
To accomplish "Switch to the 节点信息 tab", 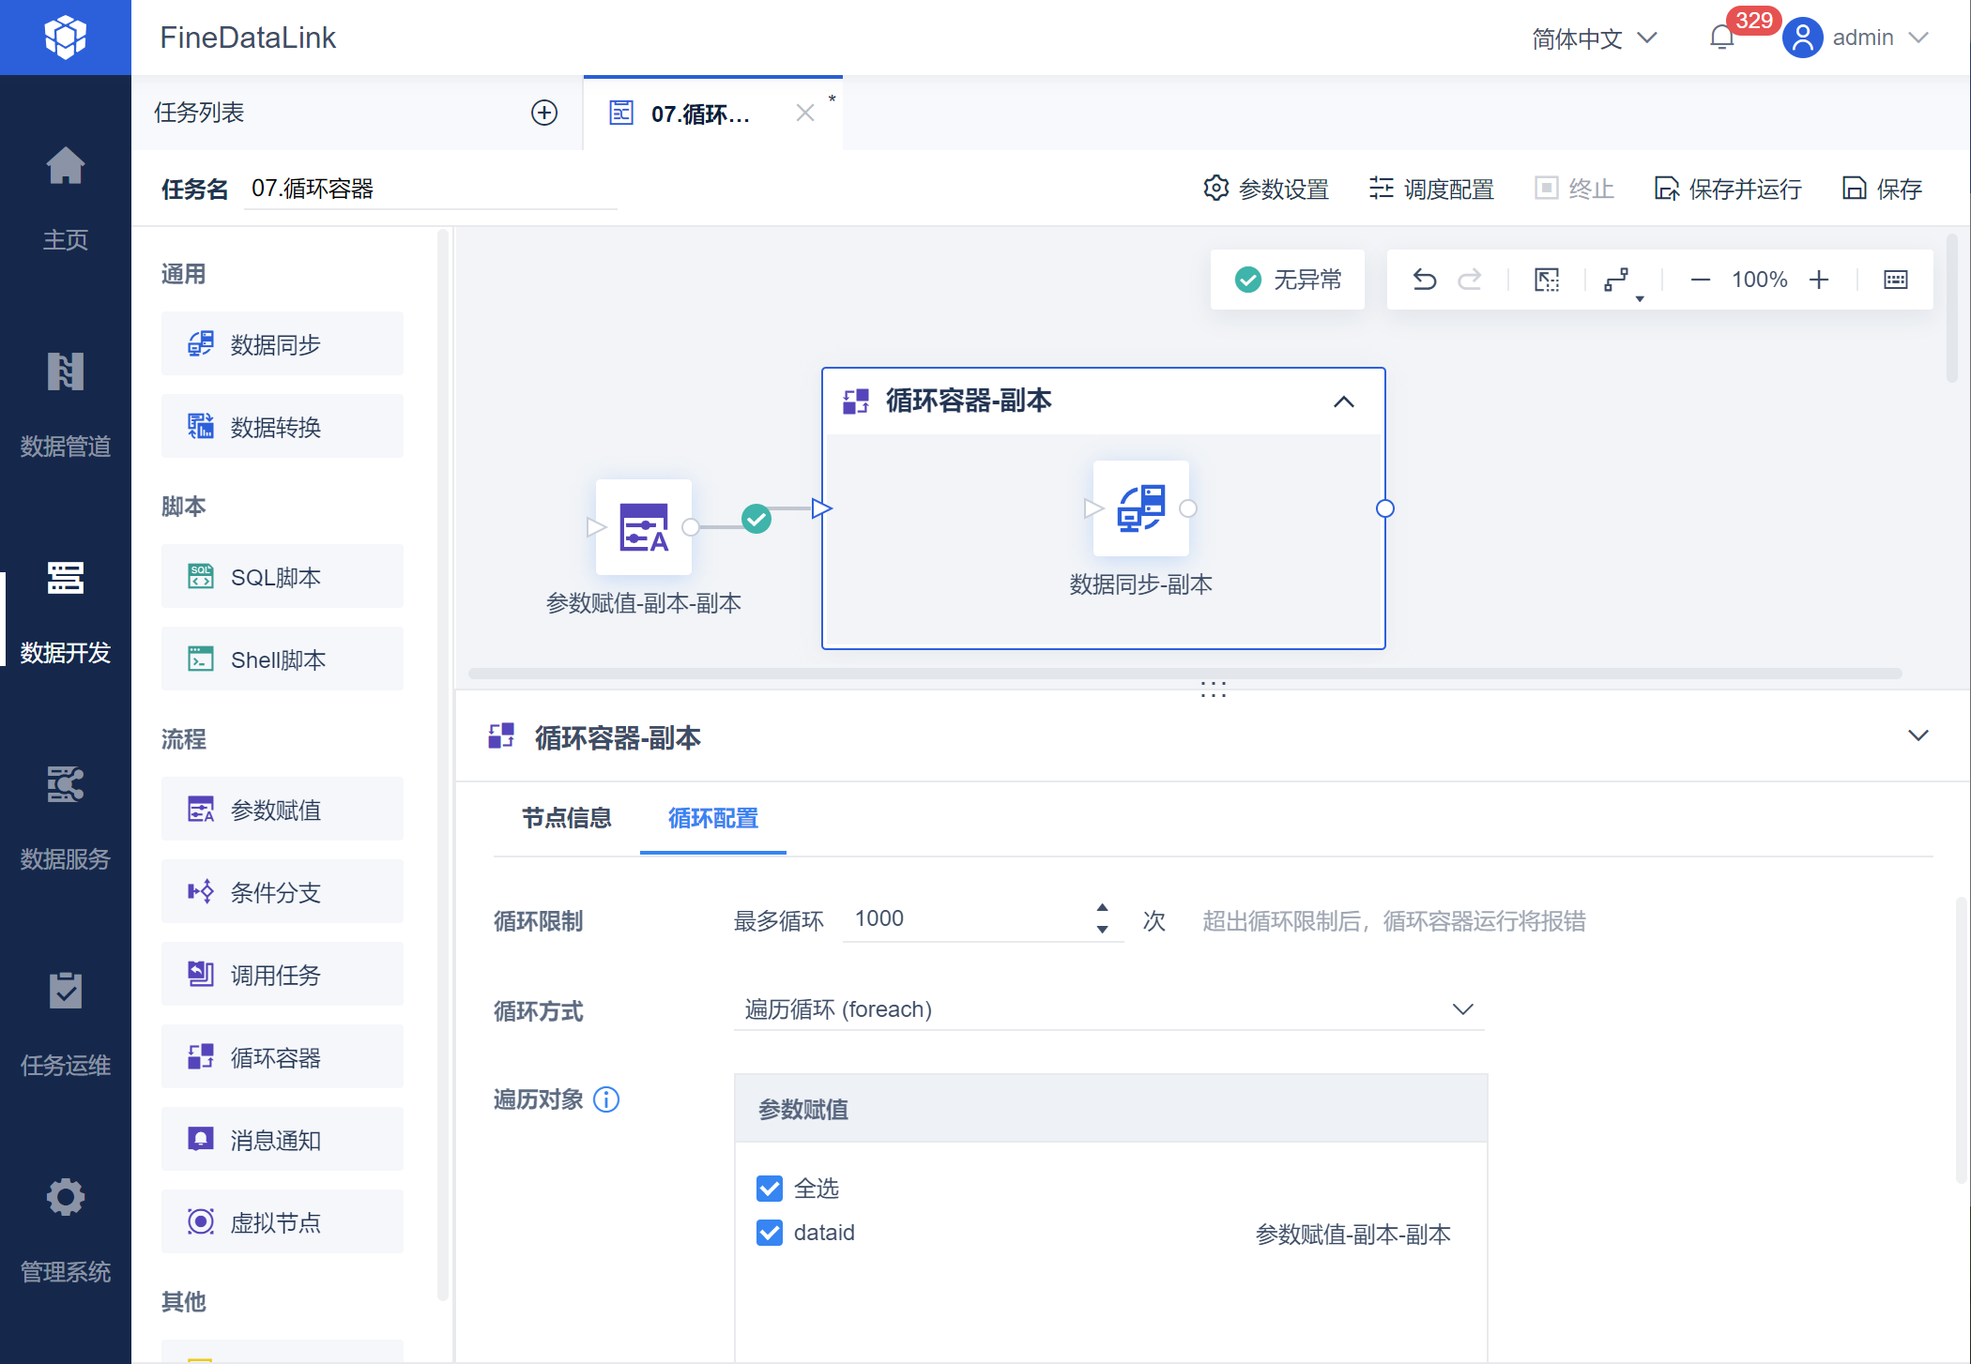I will (x=566, y=818).
